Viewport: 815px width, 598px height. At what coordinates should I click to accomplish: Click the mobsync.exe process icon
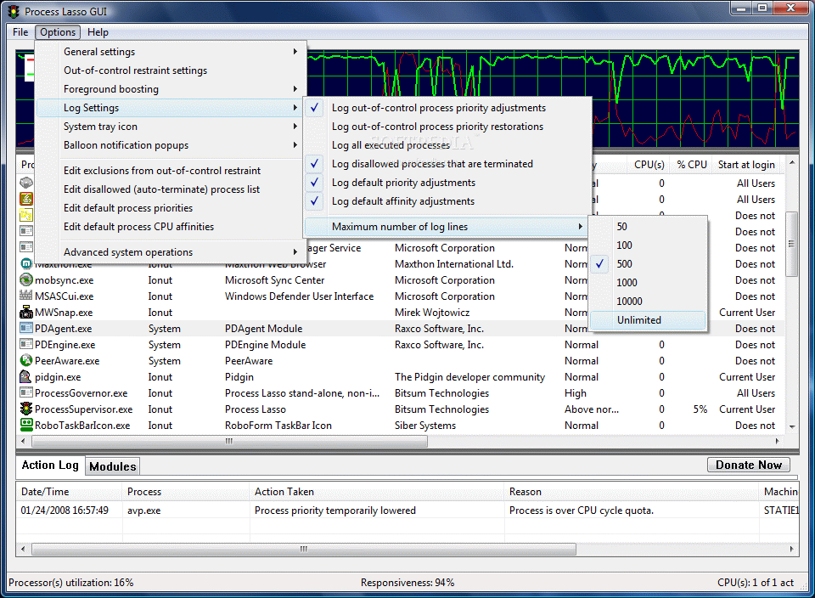(x=26, y=279)
